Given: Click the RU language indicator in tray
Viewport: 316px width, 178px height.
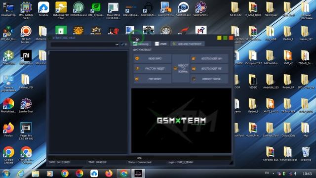Looking at the screenshot, I should click(x=267, y=173).
